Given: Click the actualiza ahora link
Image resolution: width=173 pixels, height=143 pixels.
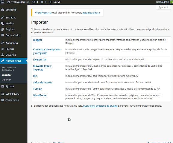Looking at the screenshot, I should pyautogui.click(x=91, y=13).
